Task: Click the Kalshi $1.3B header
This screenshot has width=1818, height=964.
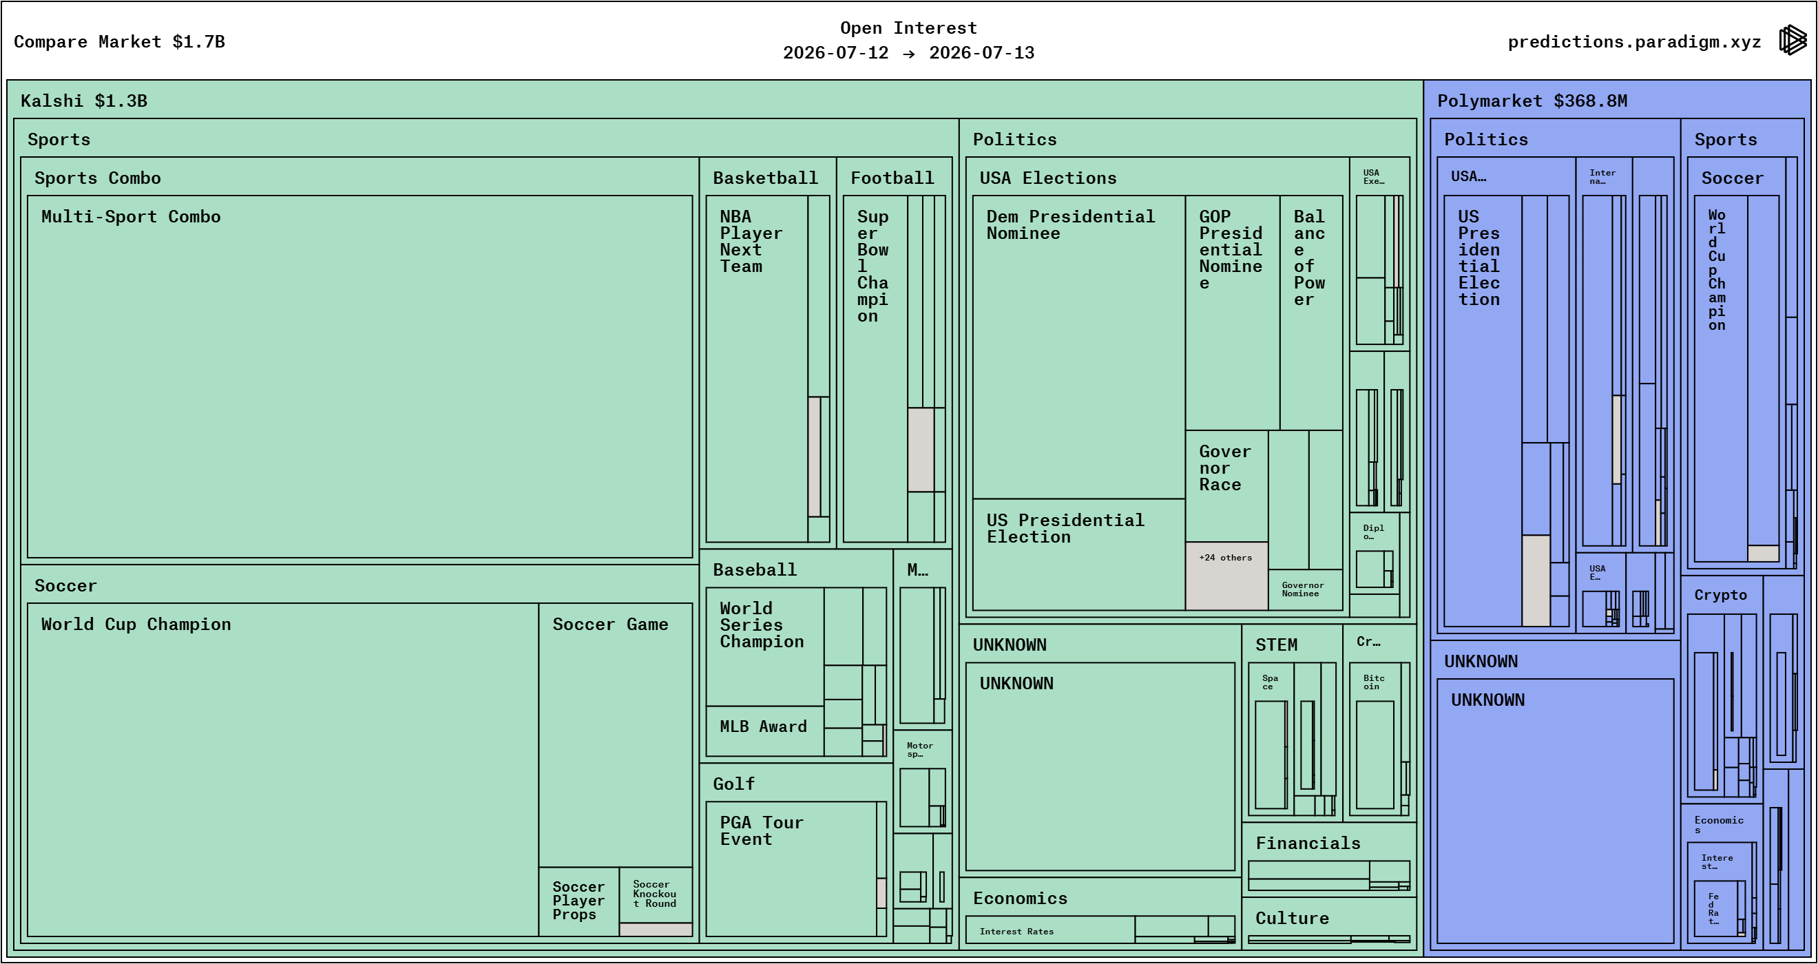Action: point(84,101)
